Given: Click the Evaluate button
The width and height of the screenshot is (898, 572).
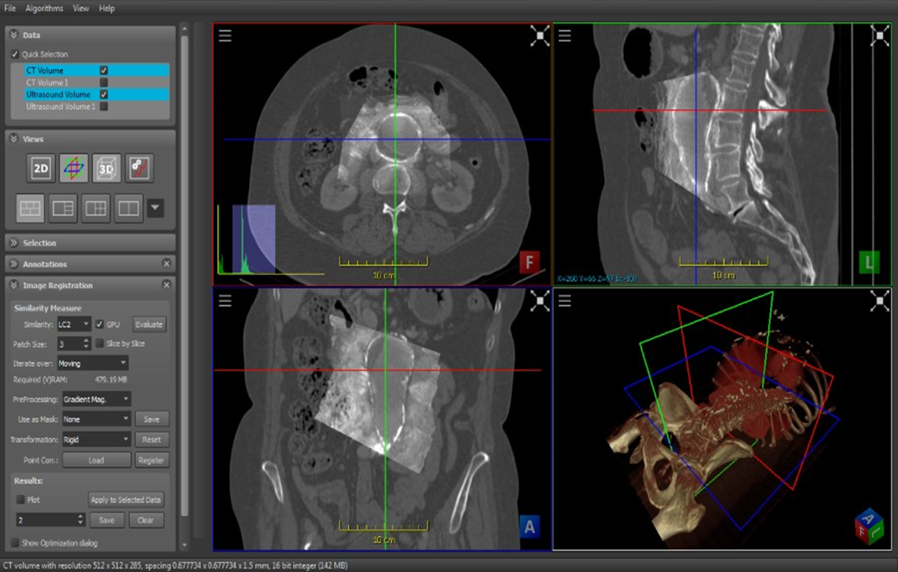Looking at the screenshot, I should 148,324.
